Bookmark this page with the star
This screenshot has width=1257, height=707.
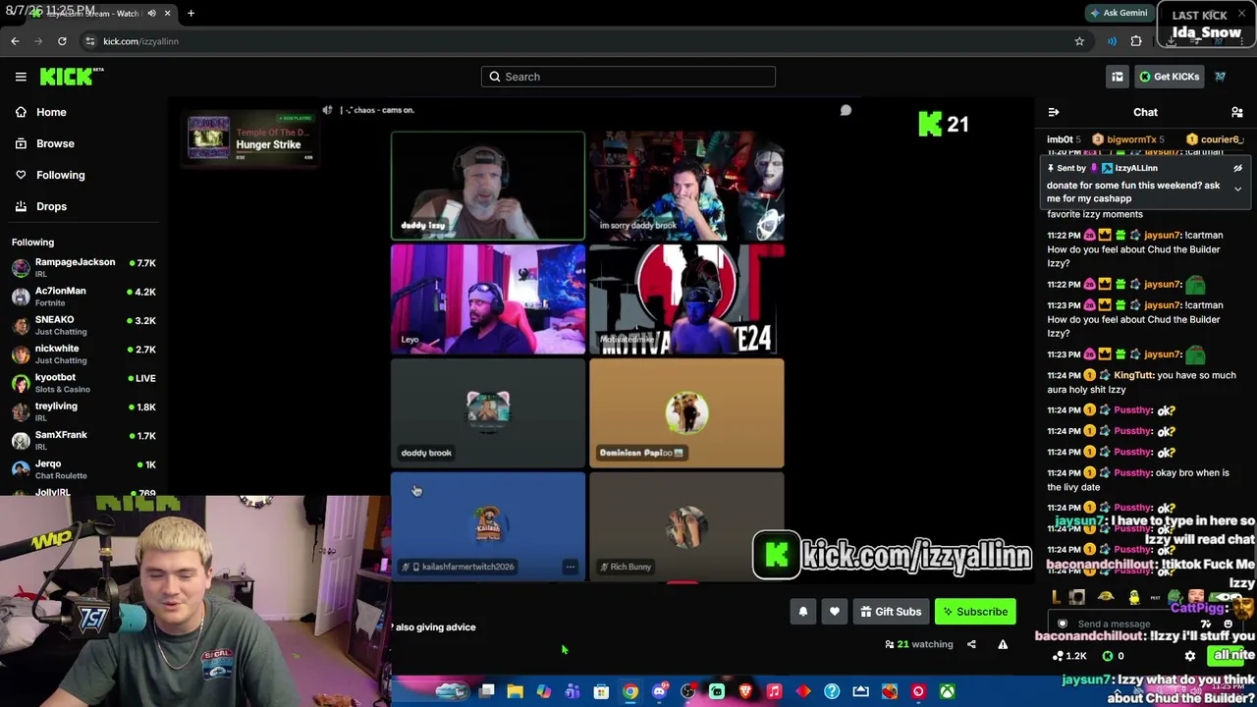click(x=1079, y=41)
